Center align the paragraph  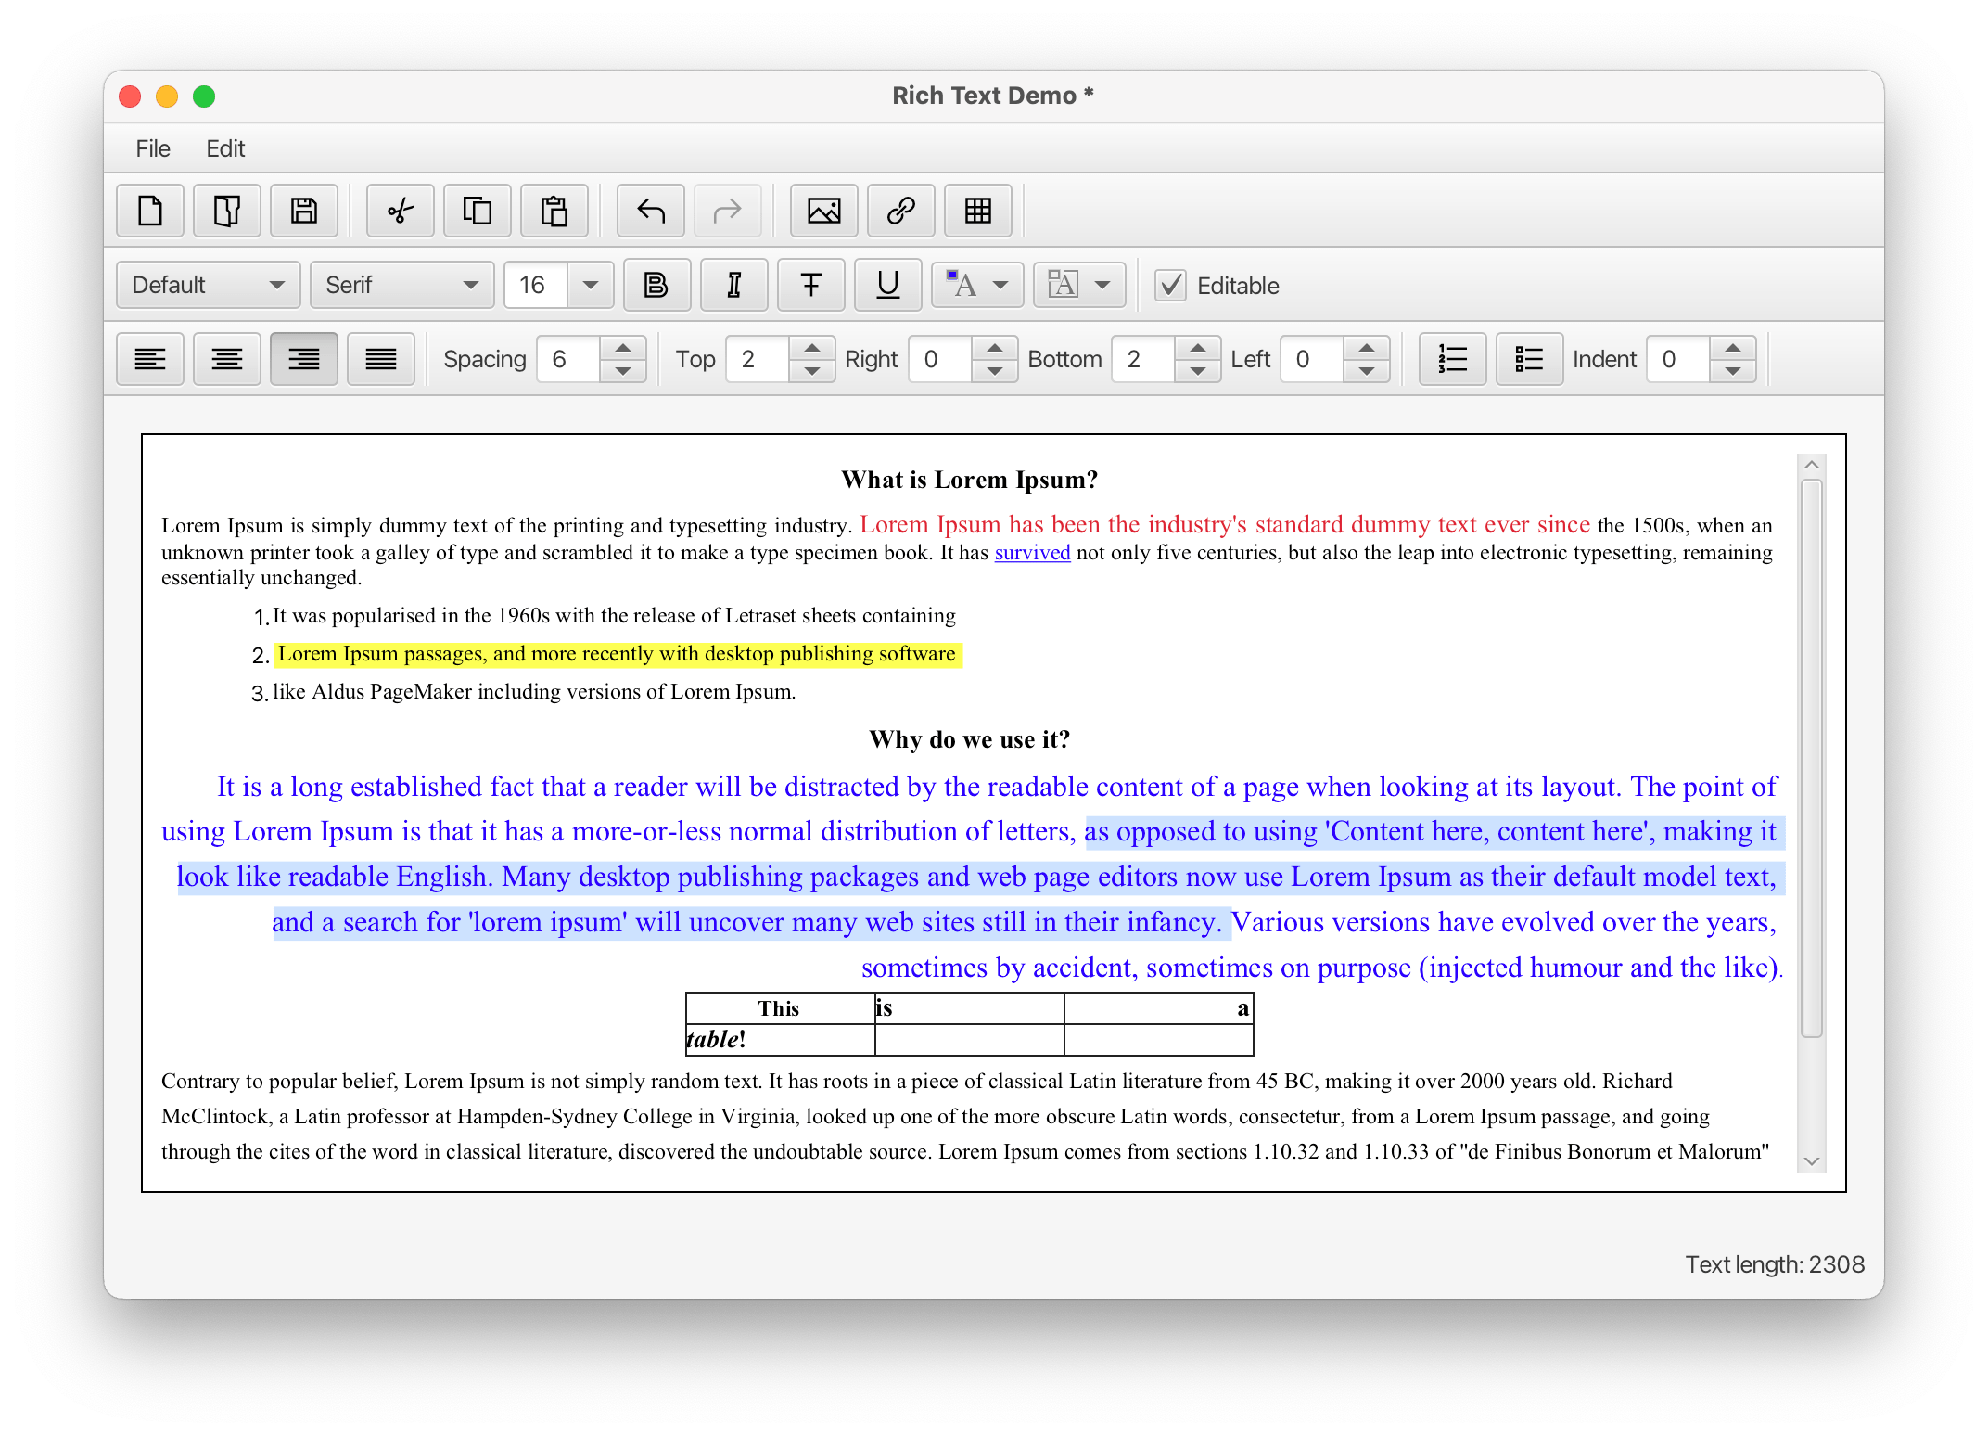(227, 359)
